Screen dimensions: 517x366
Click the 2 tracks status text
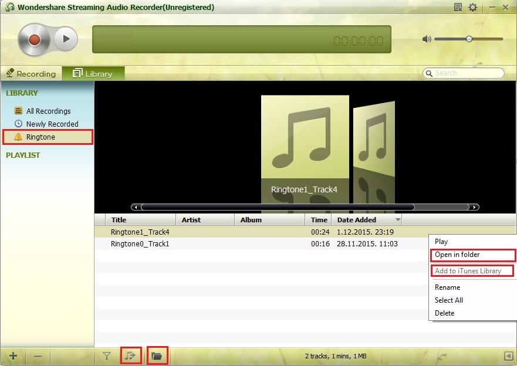336,356
